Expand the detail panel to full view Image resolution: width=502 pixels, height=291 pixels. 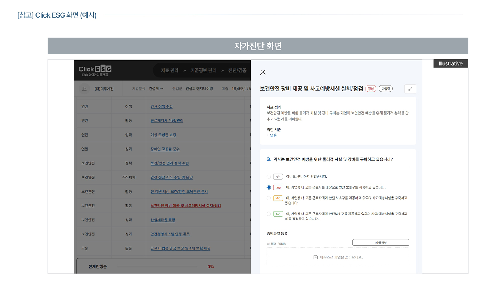click(410, 89)
